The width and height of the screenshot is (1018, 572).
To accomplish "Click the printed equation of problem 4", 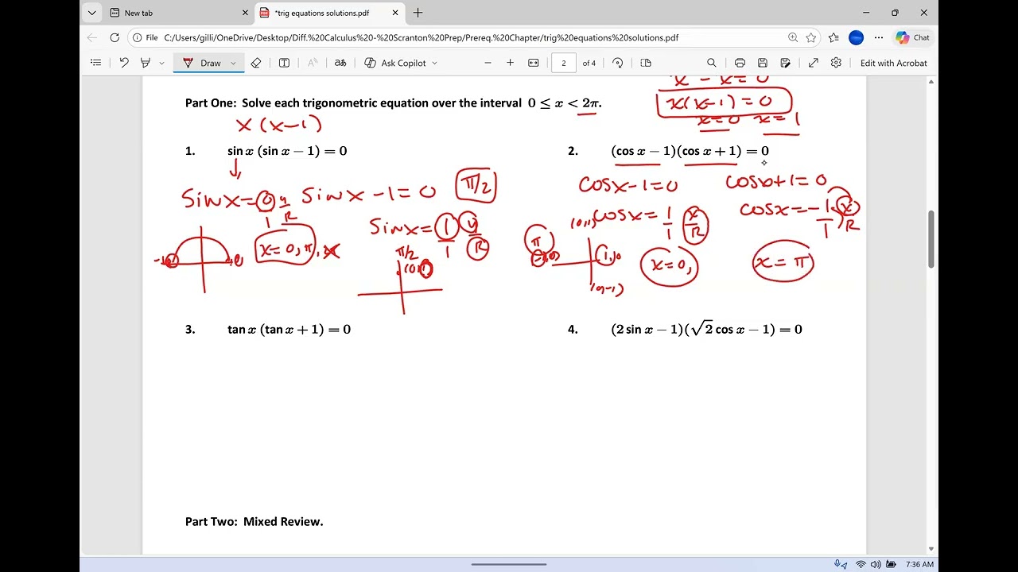I will 706,328.
